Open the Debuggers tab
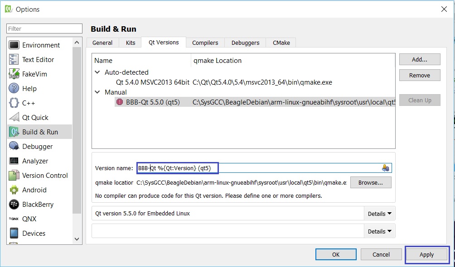 (246, 43)
